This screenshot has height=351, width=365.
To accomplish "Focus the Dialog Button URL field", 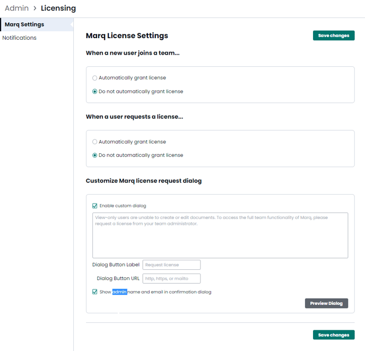I will point(171,278).
